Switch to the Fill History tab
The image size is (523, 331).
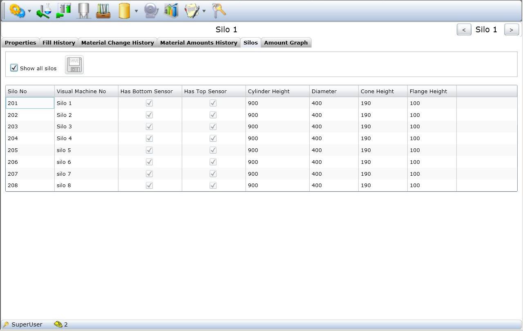pos(59,42)
